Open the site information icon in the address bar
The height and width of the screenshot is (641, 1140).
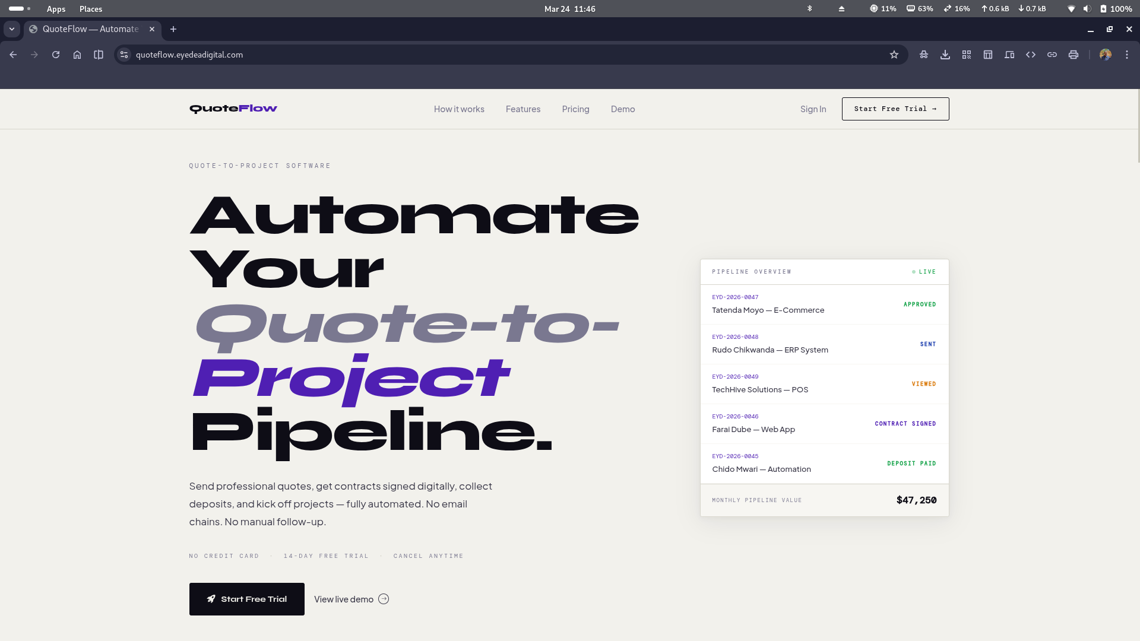[124, 55]
